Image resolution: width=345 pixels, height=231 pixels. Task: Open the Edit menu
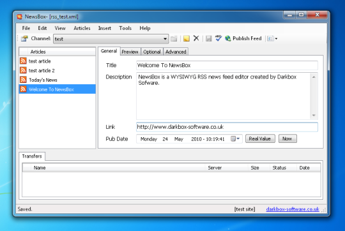click(42, 28)
